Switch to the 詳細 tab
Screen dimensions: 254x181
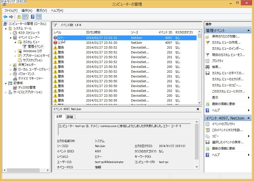(70, 117)
